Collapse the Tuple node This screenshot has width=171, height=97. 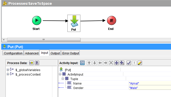click(63, 79)
